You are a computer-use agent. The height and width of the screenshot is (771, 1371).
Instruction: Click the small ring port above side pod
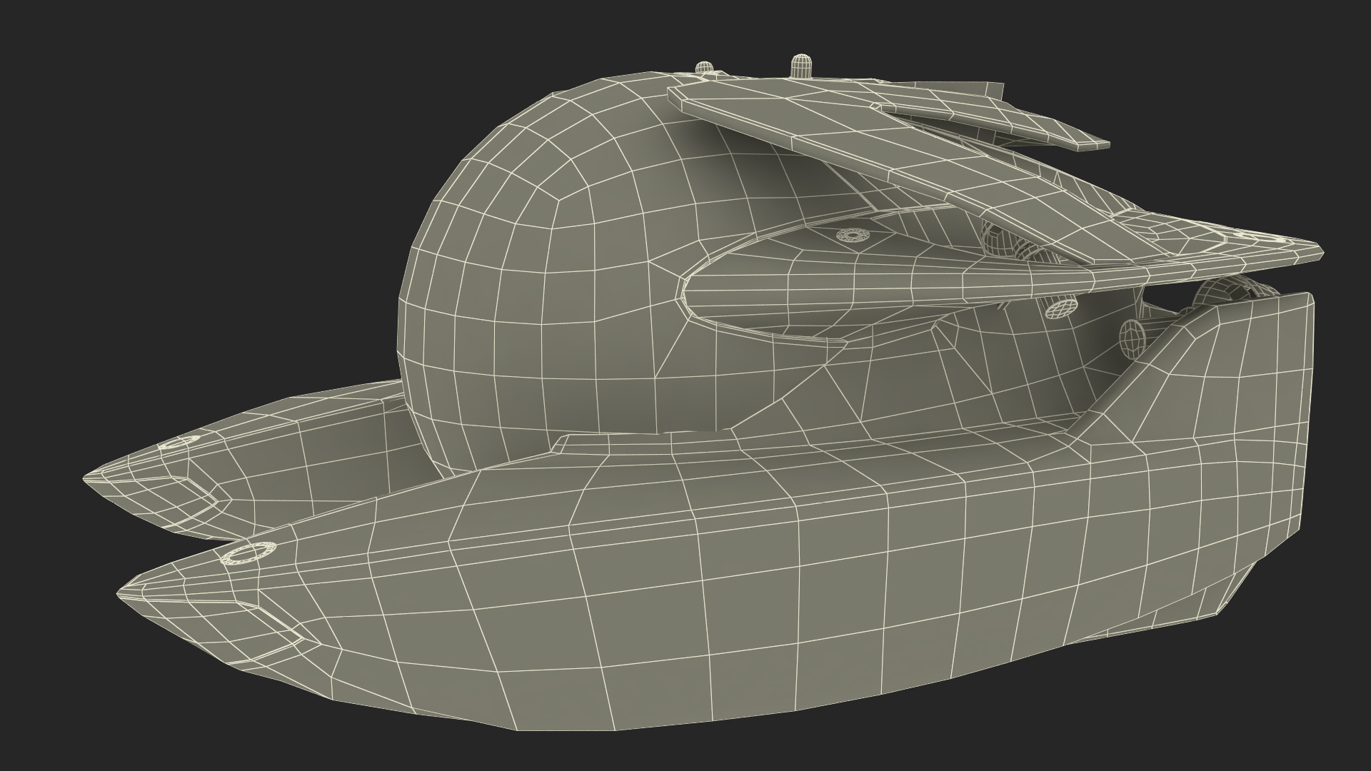(851, 235)
